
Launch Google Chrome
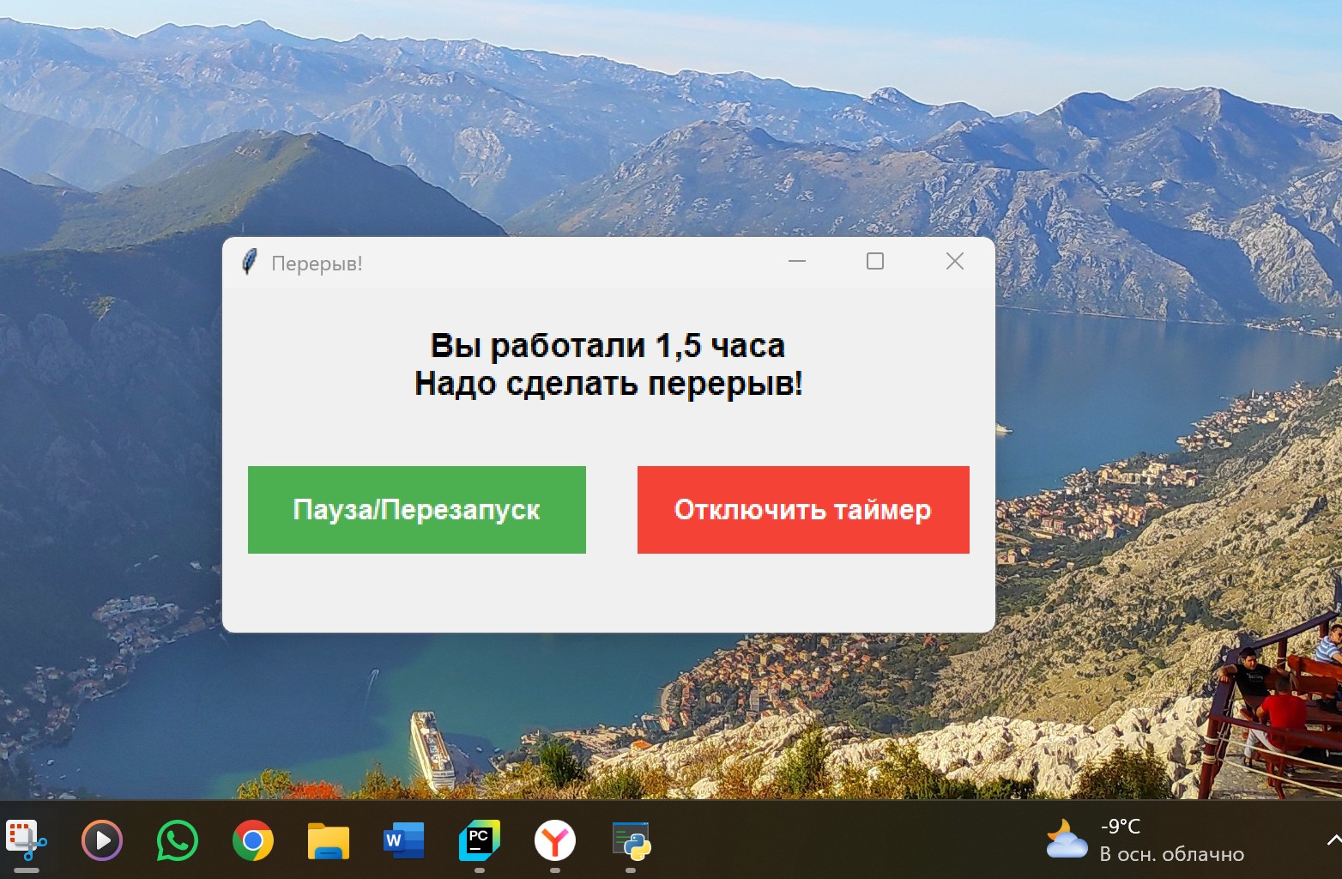pos(252,841)
